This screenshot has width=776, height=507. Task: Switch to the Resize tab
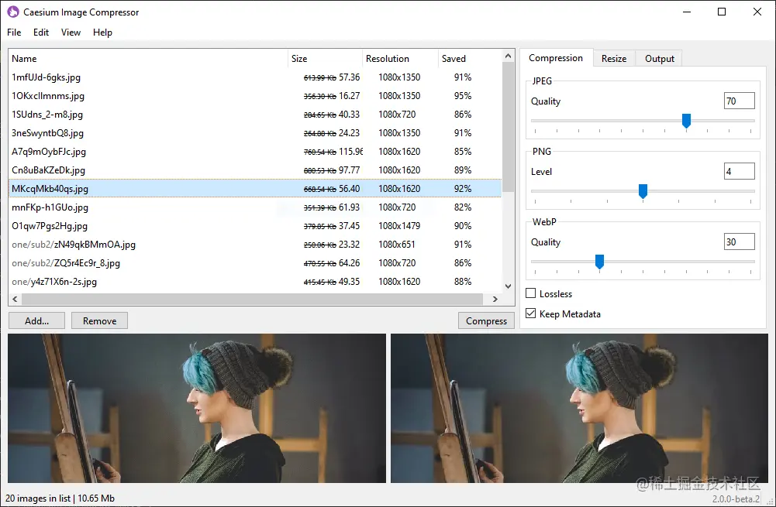click(x=614, y=58)
